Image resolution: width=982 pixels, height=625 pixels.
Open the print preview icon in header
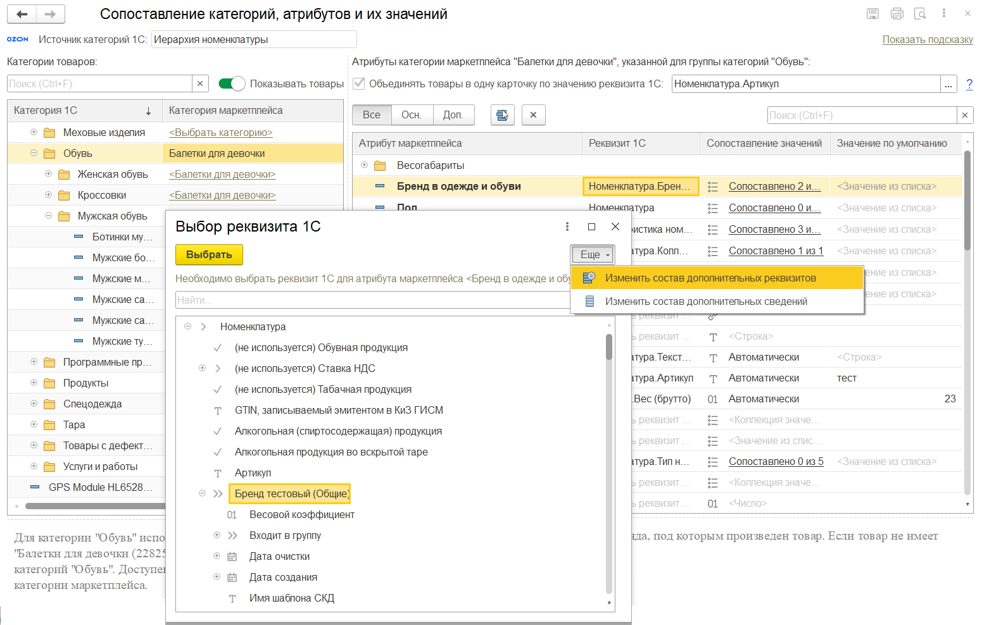coord(920,14)
